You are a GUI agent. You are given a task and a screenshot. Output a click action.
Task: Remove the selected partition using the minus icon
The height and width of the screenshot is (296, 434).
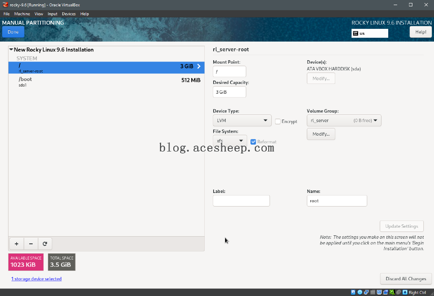coord(31,243)
